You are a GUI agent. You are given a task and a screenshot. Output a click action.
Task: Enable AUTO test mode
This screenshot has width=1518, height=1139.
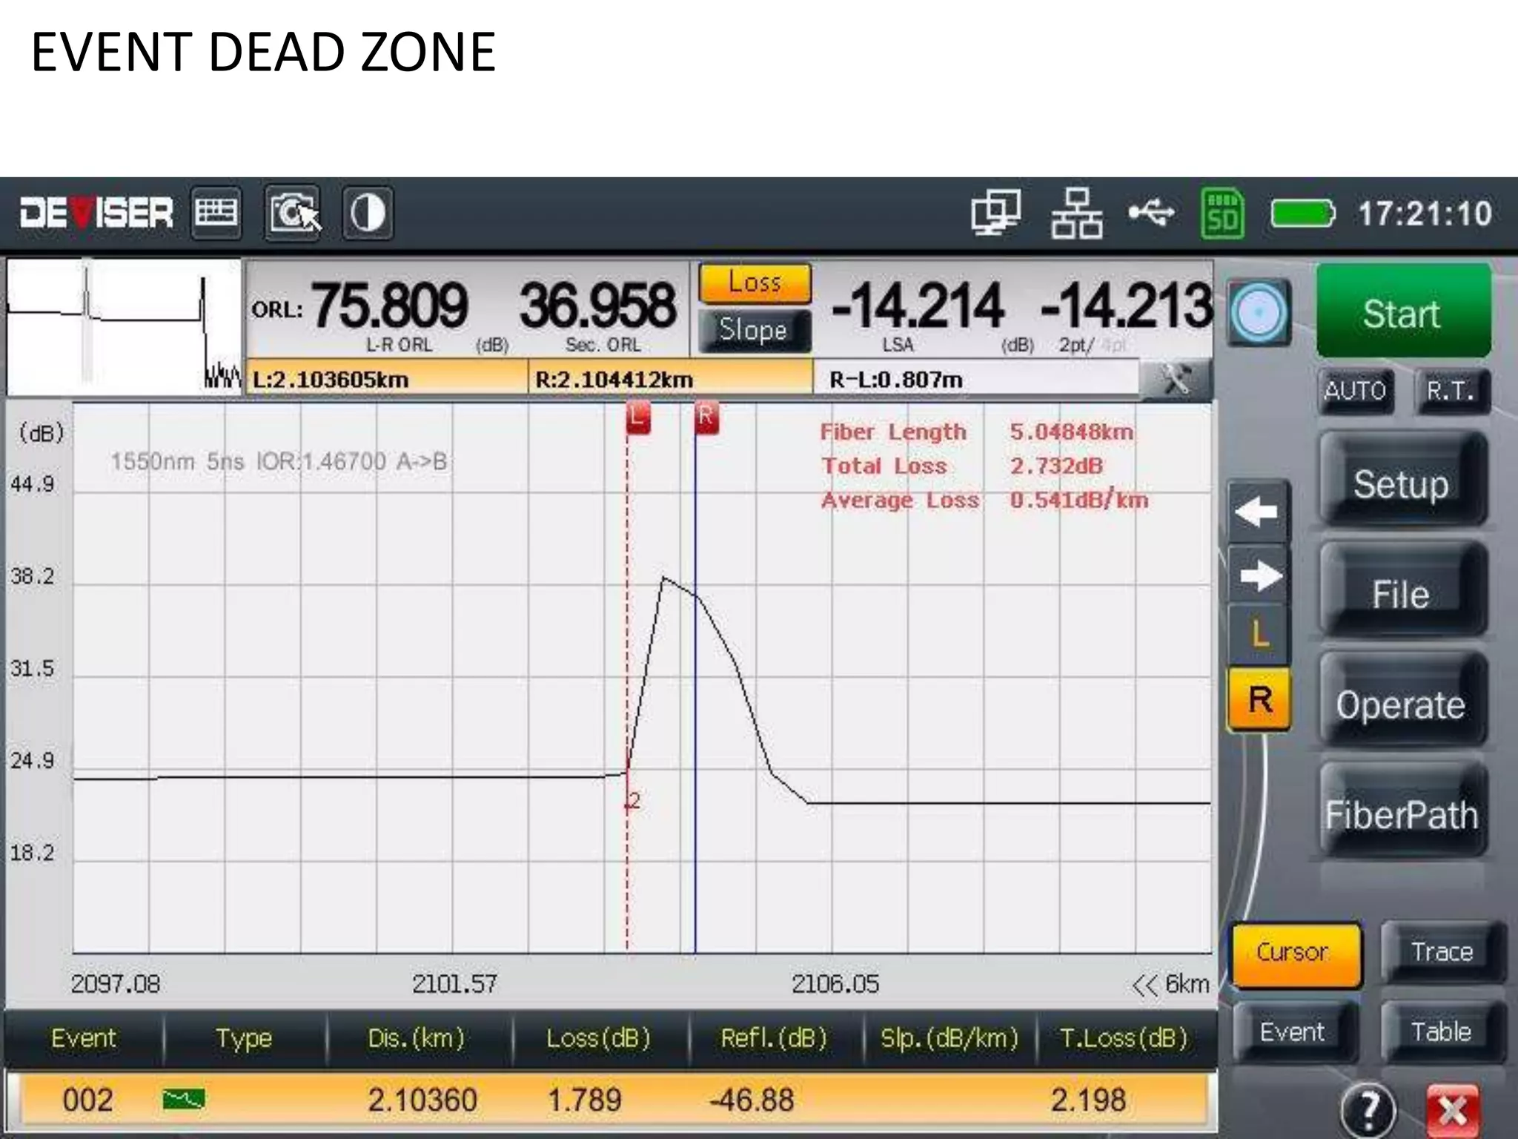click(x=1356, y=390)
